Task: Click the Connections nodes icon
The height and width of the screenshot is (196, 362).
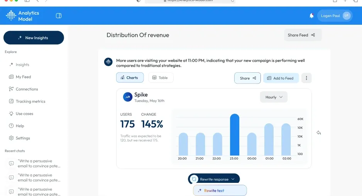Action: pyautogui.click(x=11, y=89)
